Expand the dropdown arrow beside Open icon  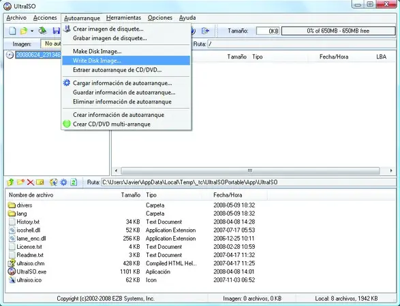(32, 31)
